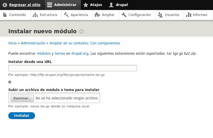This screenshot has width=213, height=138.
Task: Click the hierarchy icon beside Estructura
Action: point(35,15)
